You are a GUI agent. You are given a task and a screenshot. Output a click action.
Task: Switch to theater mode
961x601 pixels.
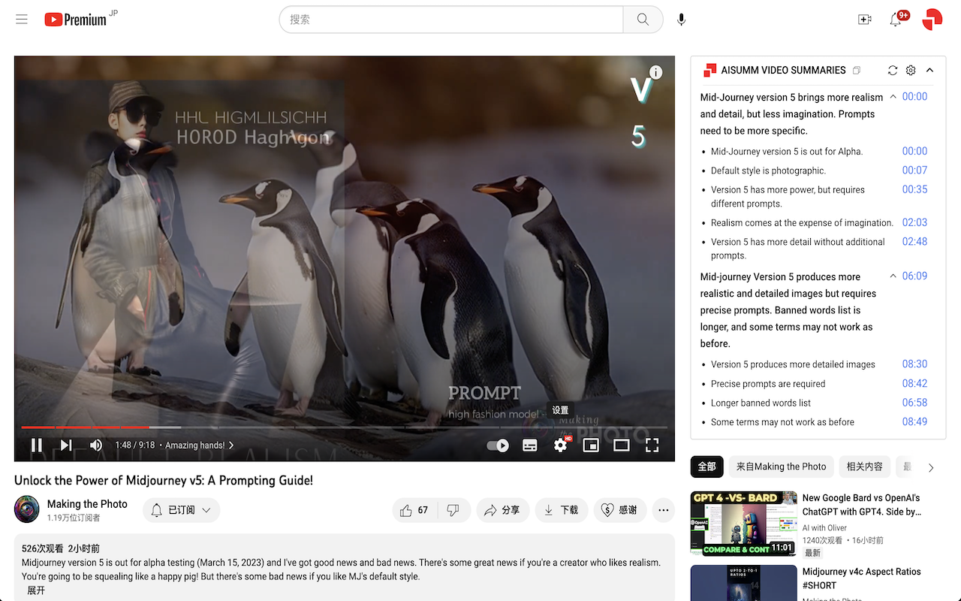click(622, 445)
